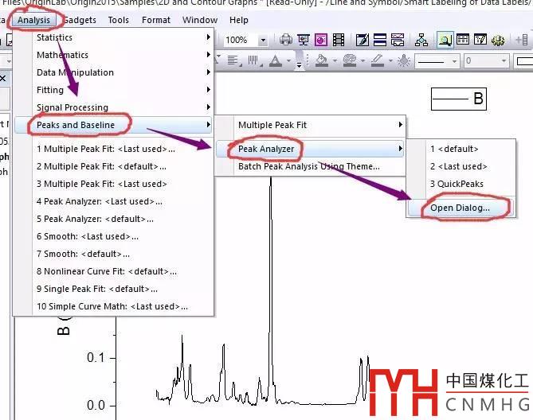Screen dimensions: 533x420
Task: Open the arrow next to paint bucket
Action: tap(335, 61)
